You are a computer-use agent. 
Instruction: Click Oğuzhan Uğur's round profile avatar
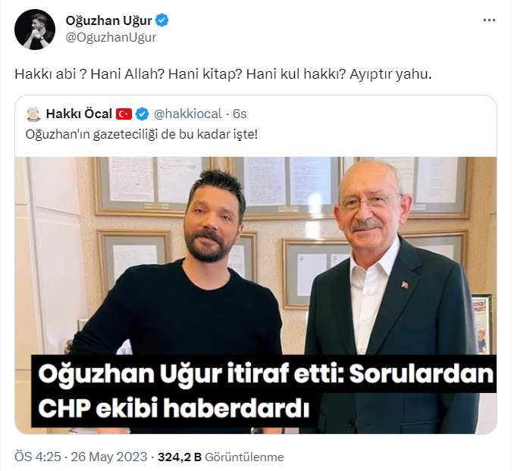(35, 30)
